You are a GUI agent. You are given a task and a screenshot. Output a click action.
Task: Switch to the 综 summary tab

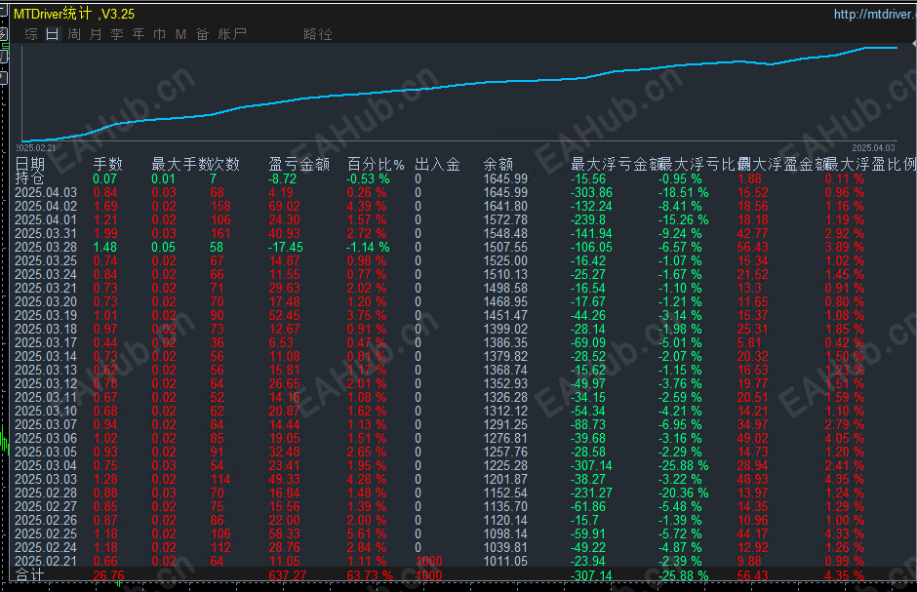pos(31,34)
